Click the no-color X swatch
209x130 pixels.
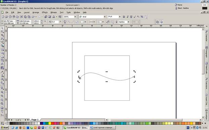[x=8, y=123]
